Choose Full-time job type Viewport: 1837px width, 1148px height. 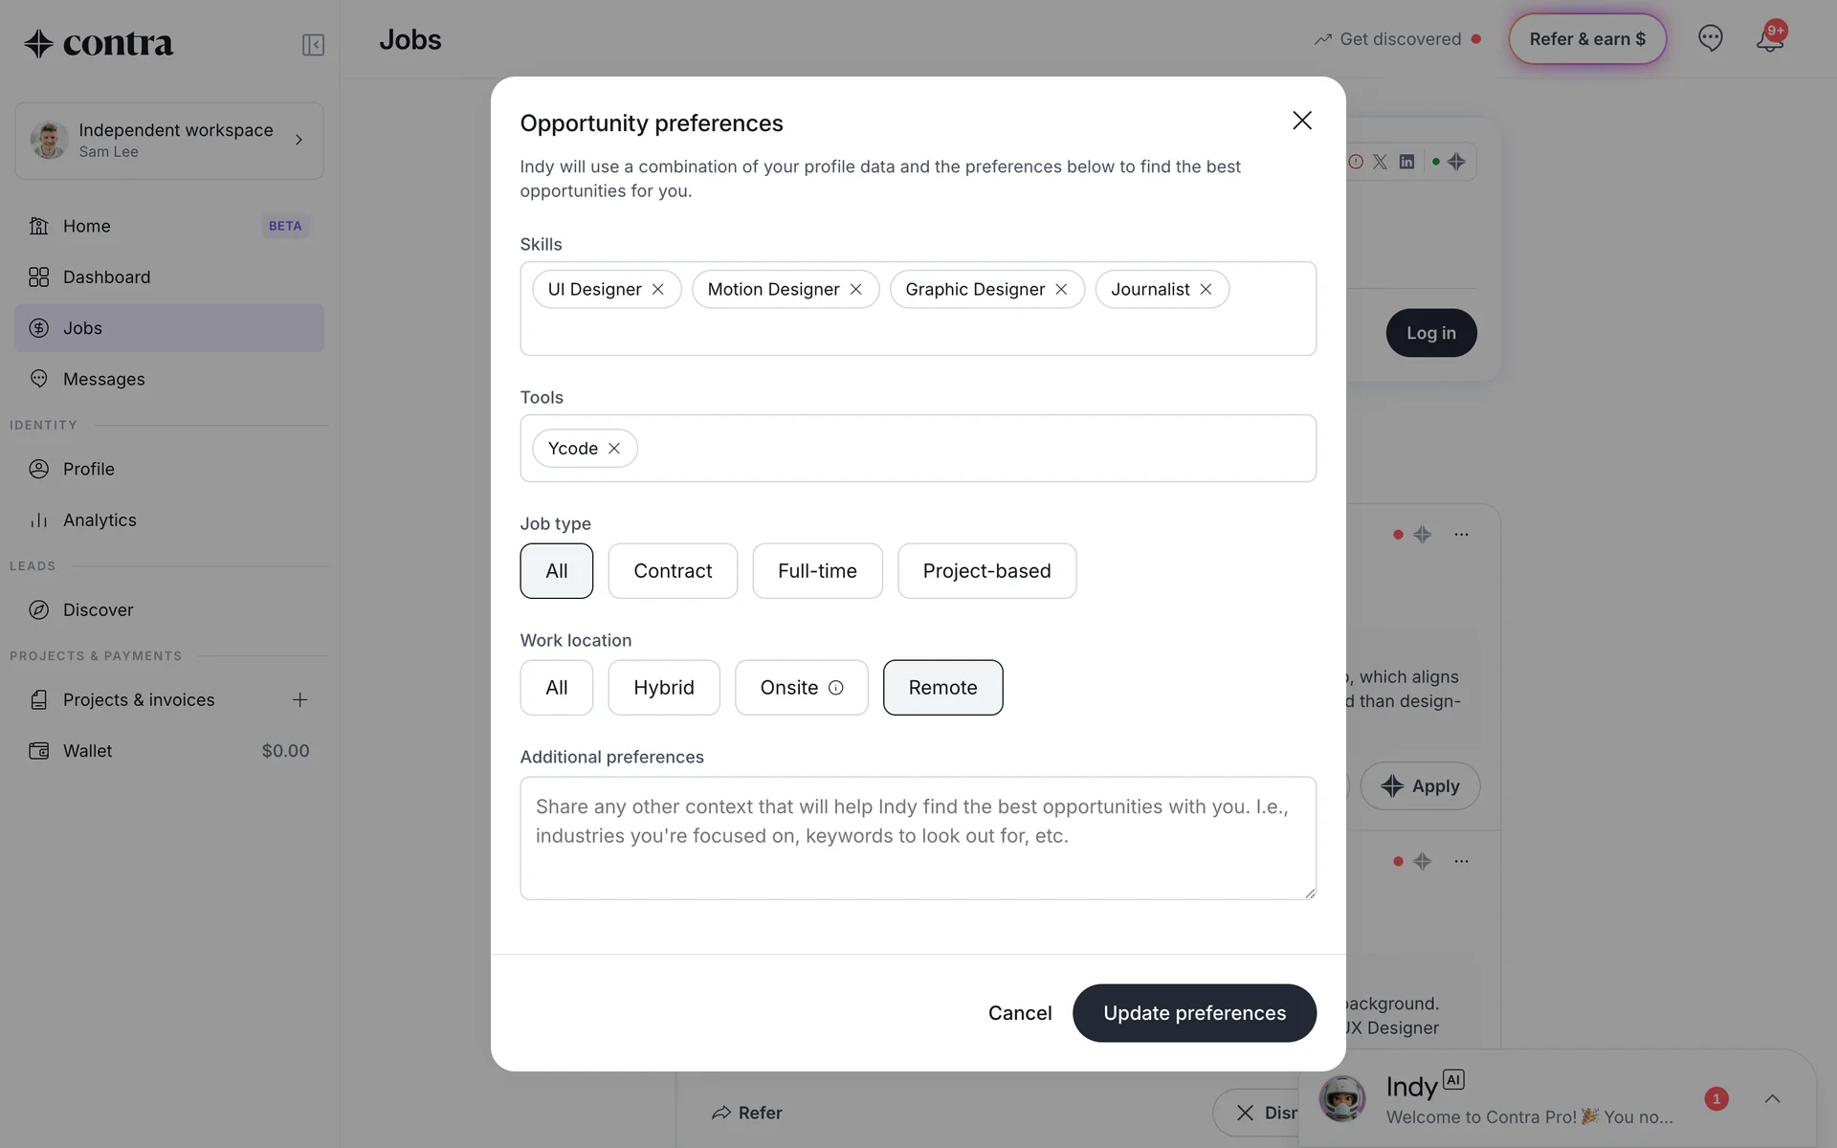pos(817,571)
